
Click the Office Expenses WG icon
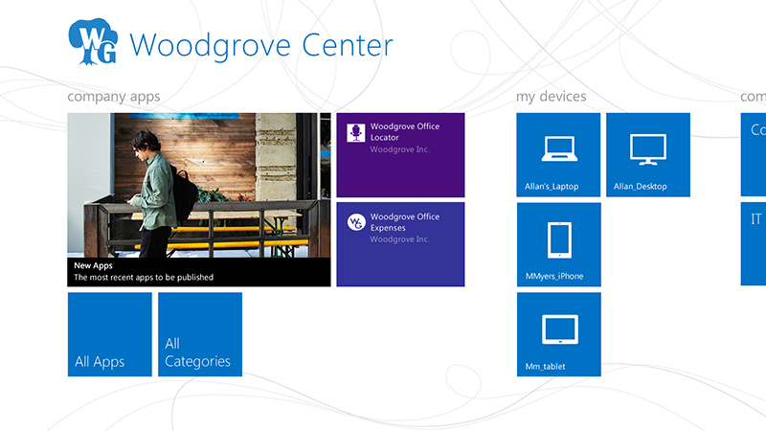[x=355, y=221]
